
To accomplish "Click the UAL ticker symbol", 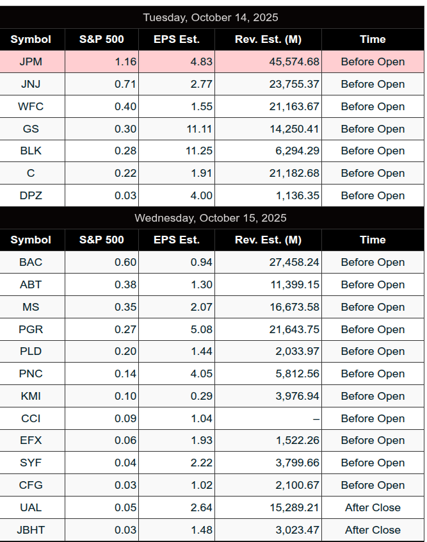I will [x=31, y=507].
